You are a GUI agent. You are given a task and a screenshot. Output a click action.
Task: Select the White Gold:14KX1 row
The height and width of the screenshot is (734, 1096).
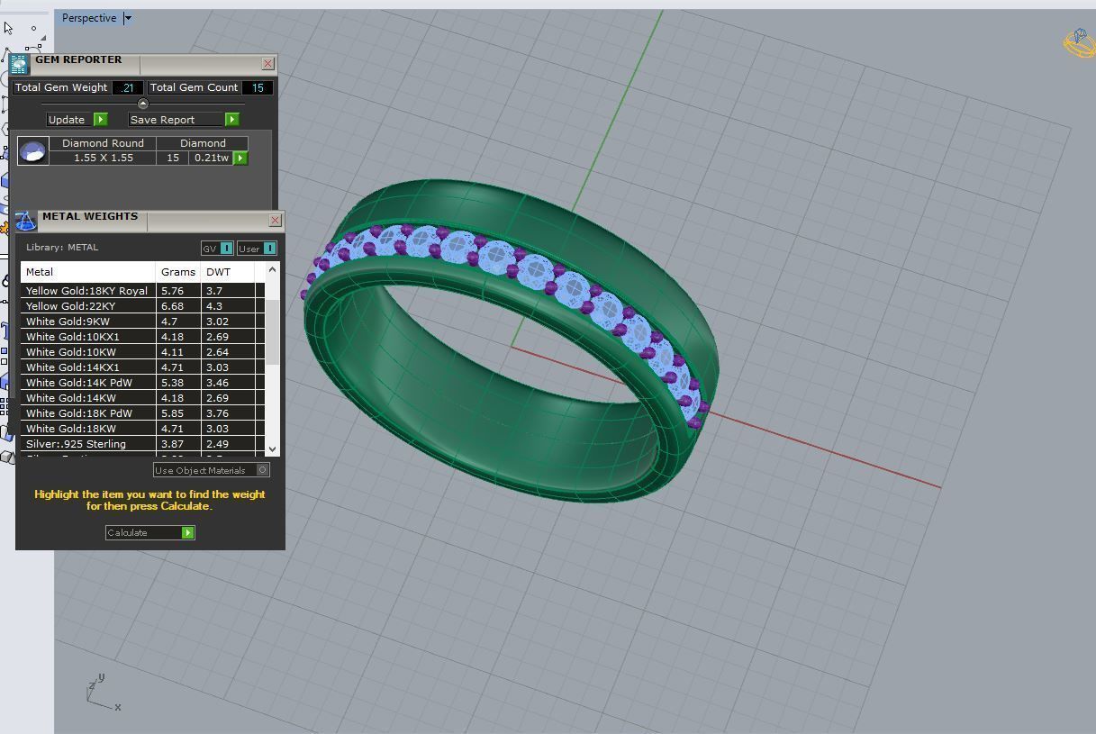[142, 367]
